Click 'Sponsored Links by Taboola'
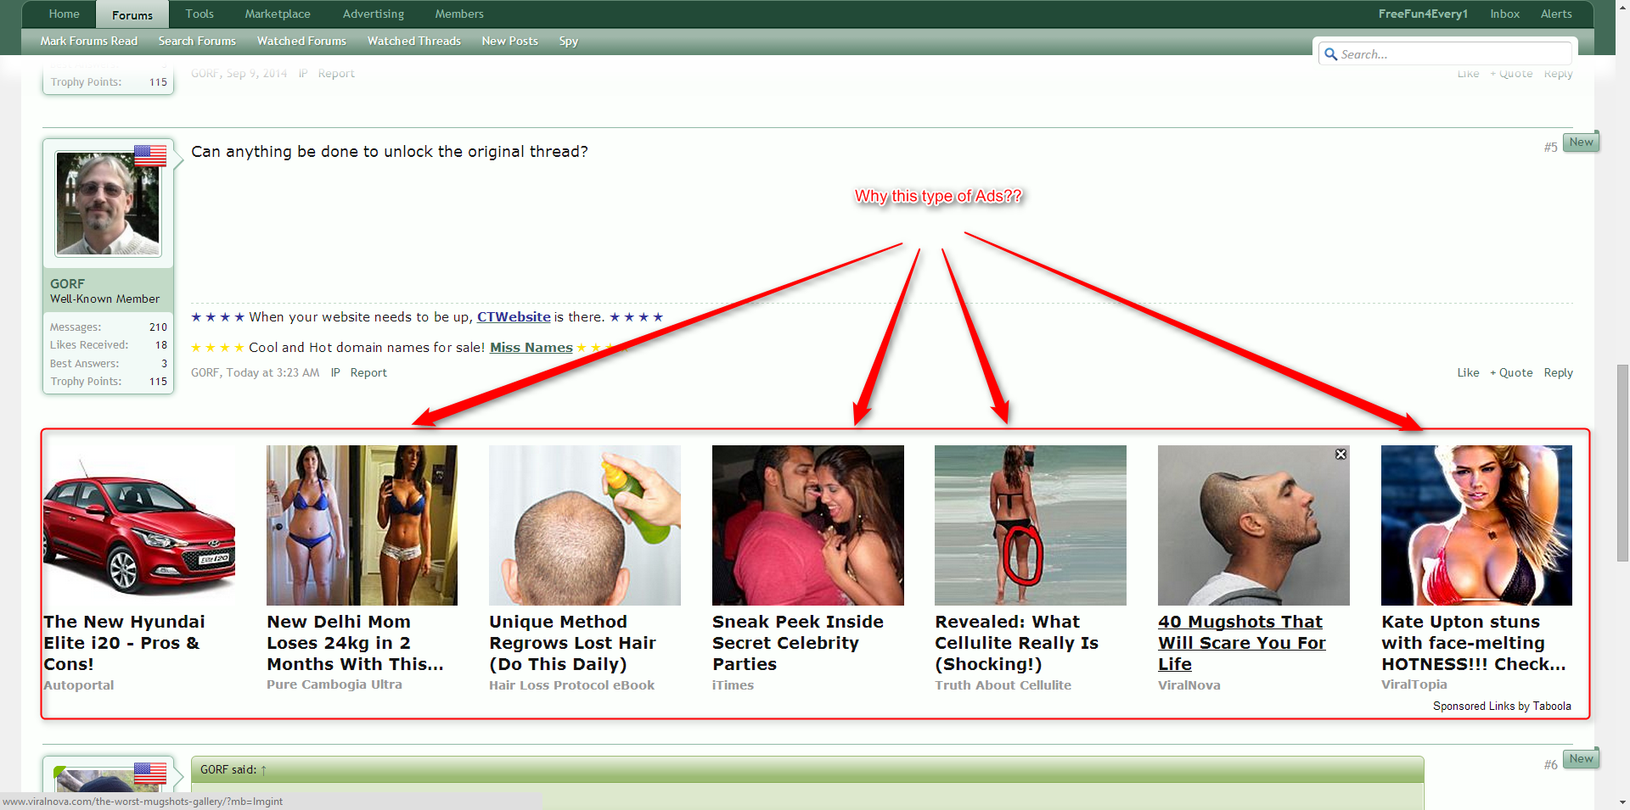Screen dimensions: 1630x810 [1502, 706]
